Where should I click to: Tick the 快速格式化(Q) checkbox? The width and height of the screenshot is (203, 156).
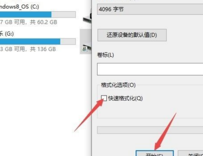(x=104, y=98)
